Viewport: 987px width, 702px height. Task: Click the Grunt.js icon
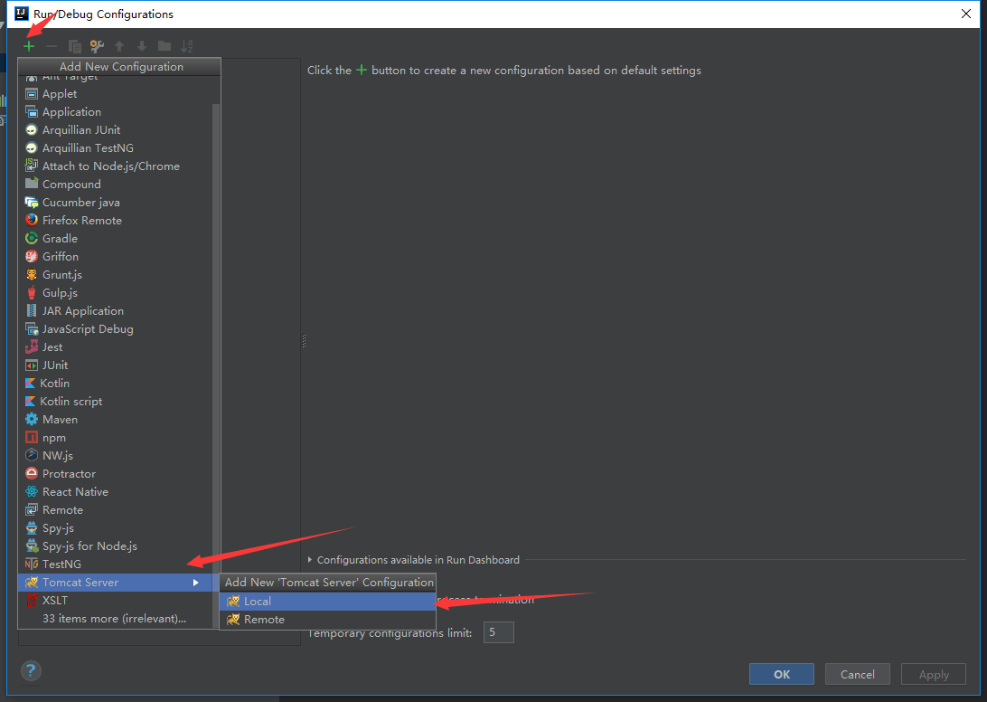point(32,275)
